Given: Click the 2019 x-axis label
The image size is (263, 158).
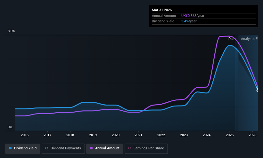Looking at the screenshot, I should coord(93,135).
